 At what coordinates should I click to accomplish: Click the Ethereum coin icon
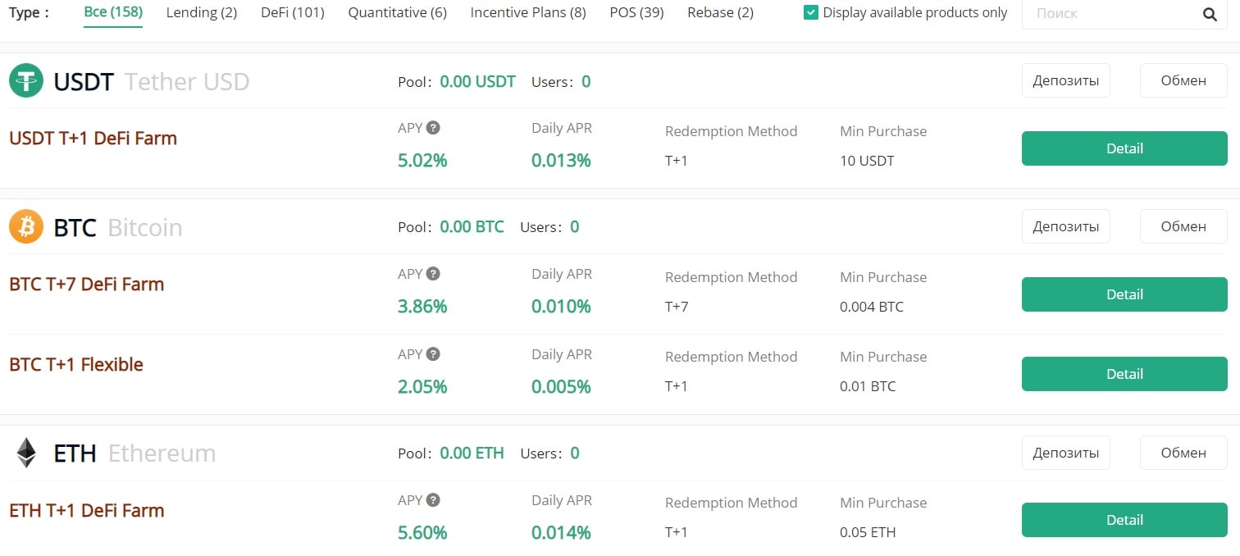[26, 453]
